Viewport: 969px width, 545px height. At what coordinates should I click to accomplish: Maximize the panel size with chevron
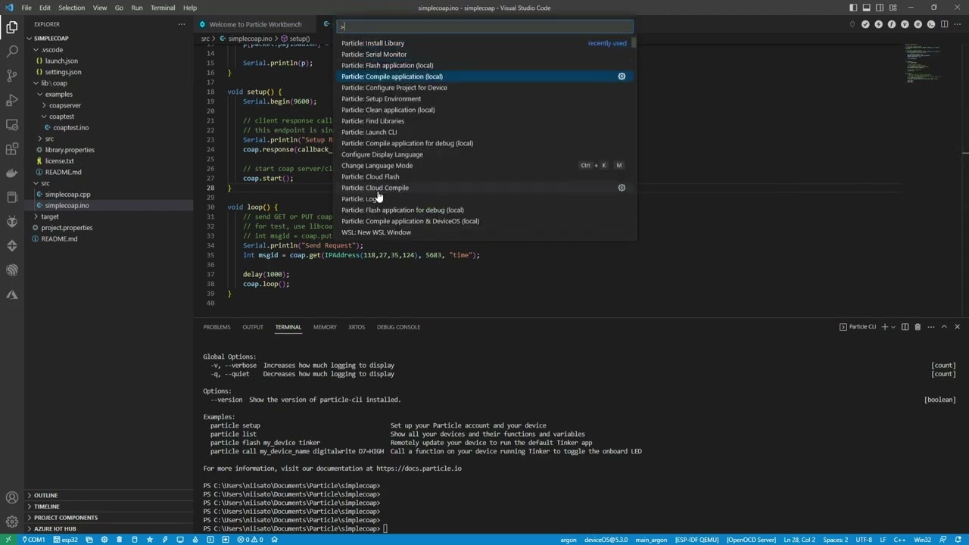(944, 327)
